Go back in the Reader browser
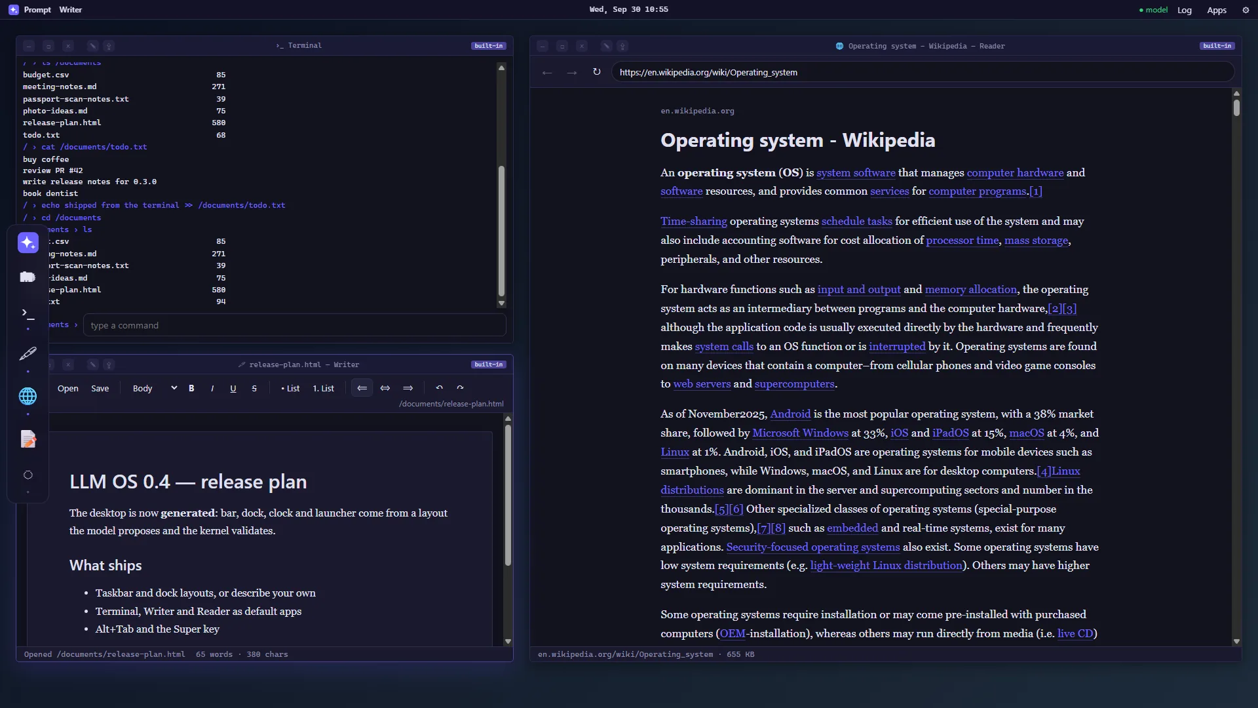The width and height of the screenshot is (1258, 708). point(547,72)
